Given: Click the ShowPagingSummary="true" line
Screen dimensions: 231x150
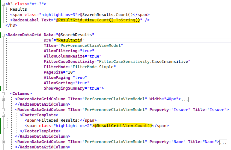Looking at the screenshot, I should [x=74, y=88].
